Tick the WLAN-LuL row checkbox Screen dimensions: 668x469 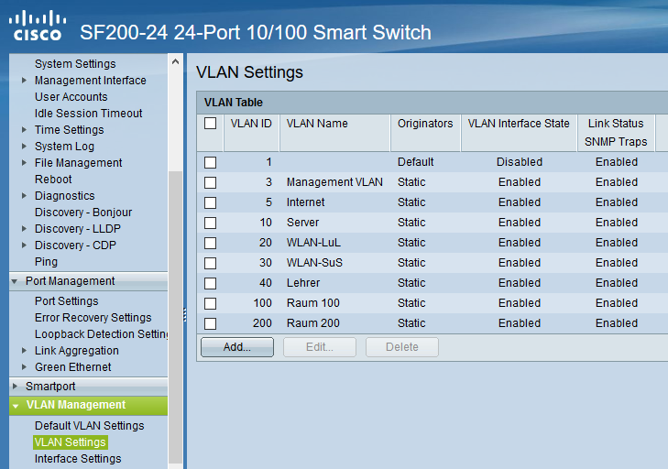pyautogui.click(x=210, y=244)
